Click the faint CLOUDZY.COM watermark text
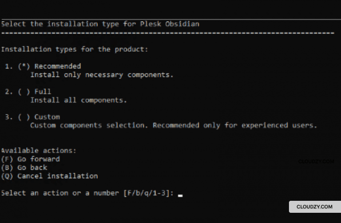 pyautogui.click(x=316, y=161)
